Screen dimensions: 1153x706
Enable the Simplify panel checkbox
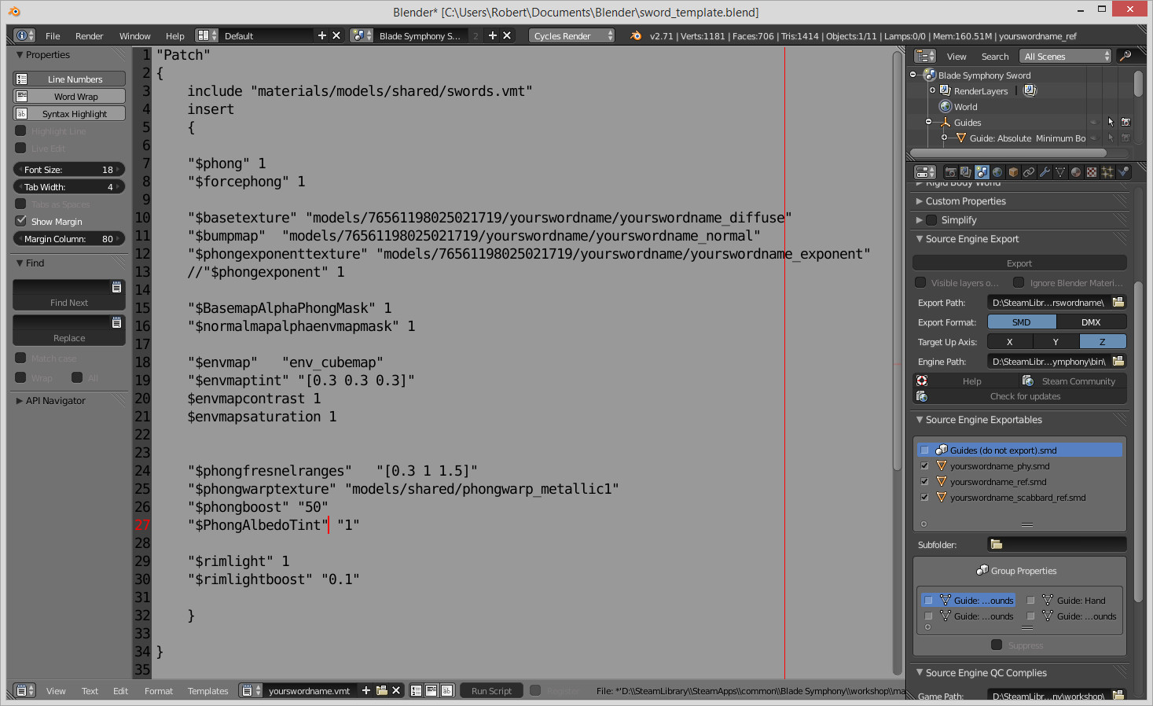(931, 220)
